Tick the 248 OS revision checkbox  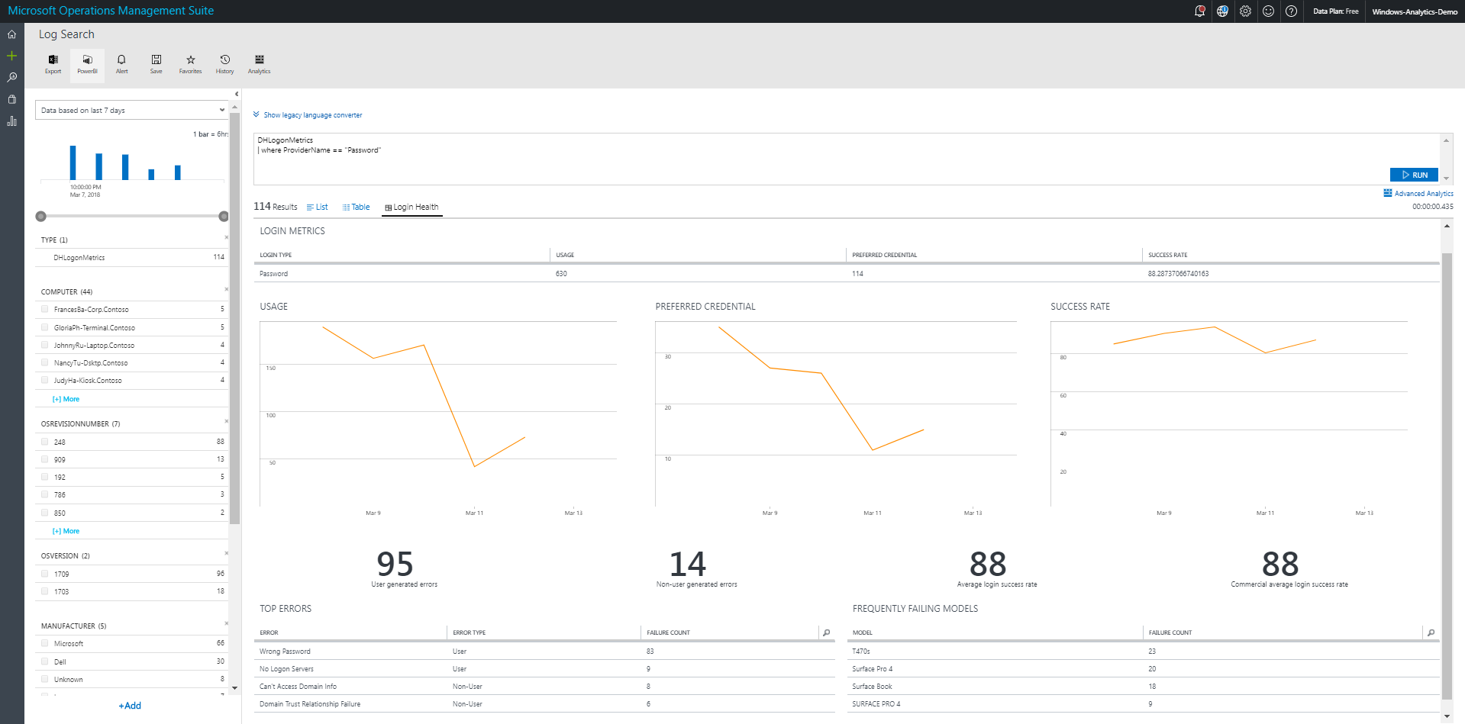point(45,442)
